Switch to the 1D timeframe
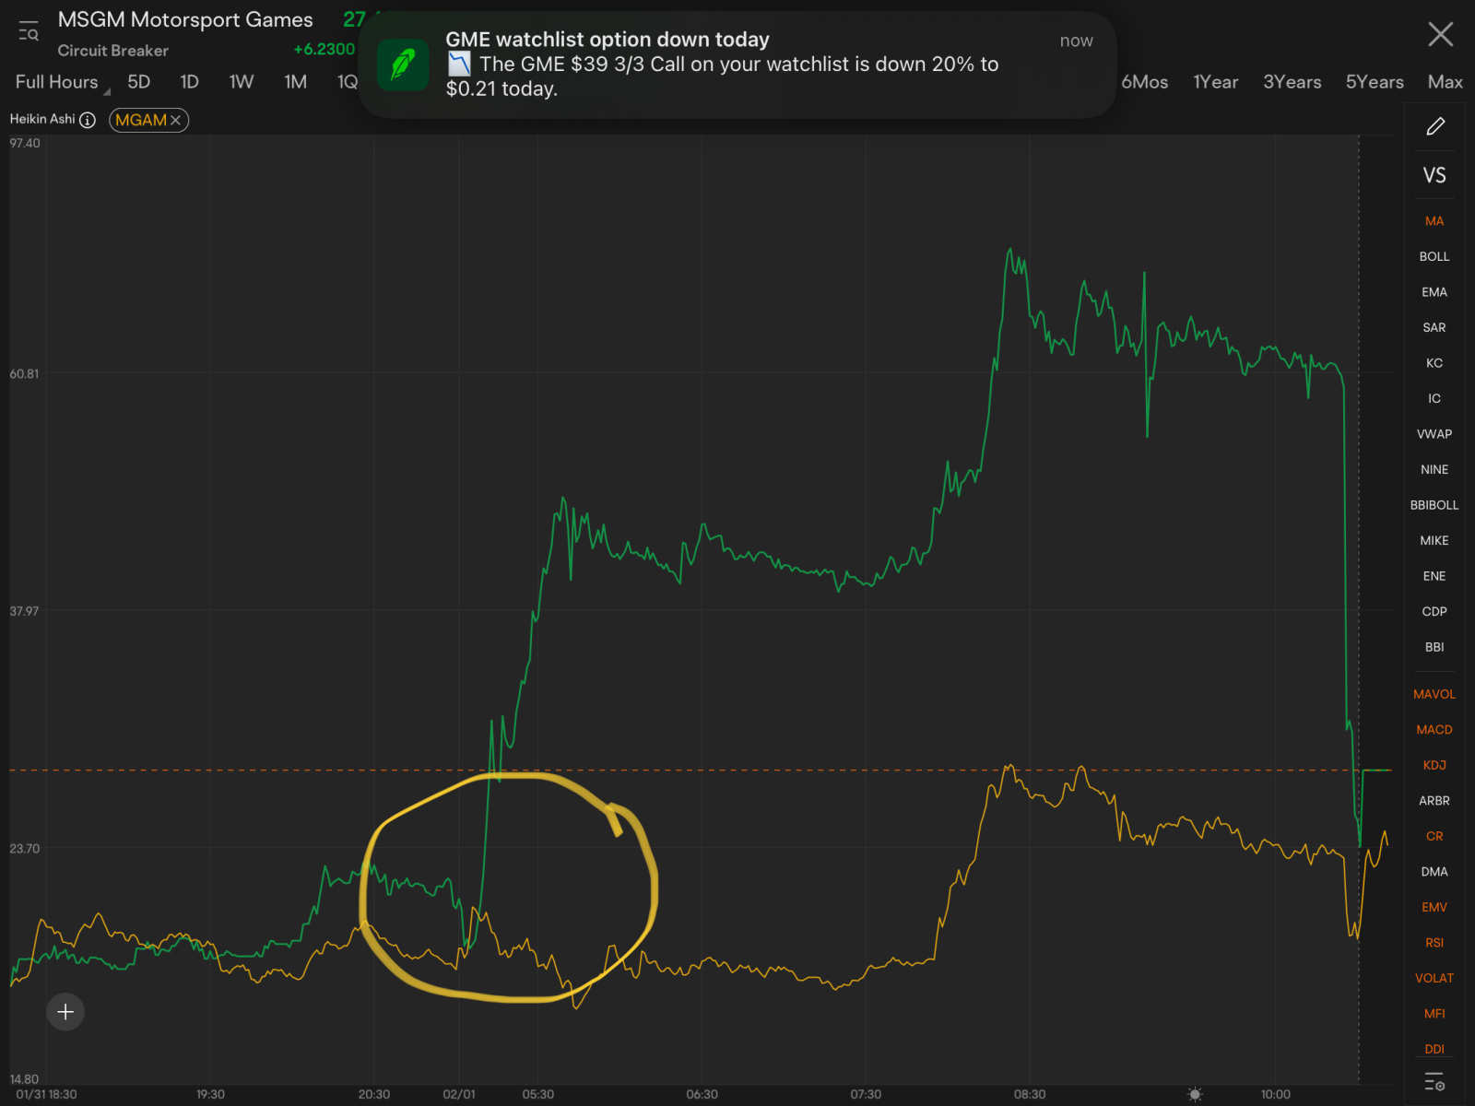Image resolution: width=1475 pixels, height=1106 pixels. pyautogui.click(x=189, y=82)
